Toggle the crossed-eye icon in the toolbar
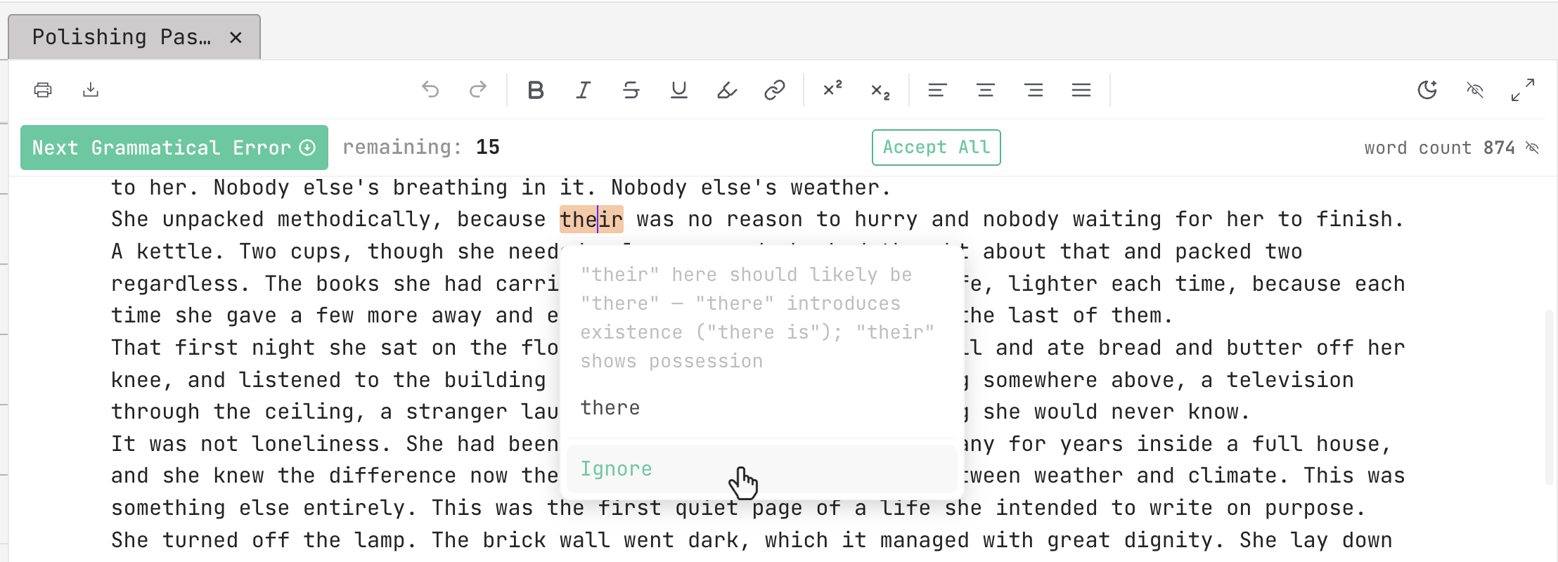Screen dimensions: 1558x562 pyautogui.click(x=1475, y=90)
